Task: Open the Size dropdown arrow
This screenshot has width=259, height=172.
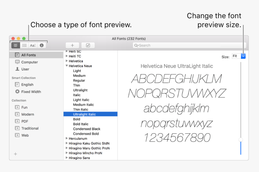Action: 243,56
